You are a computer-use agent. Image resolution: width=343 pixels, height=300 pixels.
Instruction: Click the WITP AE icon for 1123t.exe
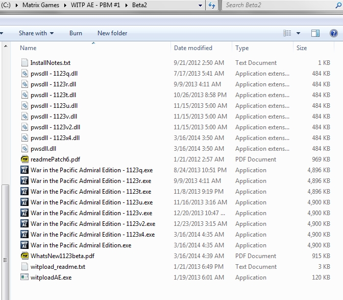pyautogui.click(x=24, y=191)
